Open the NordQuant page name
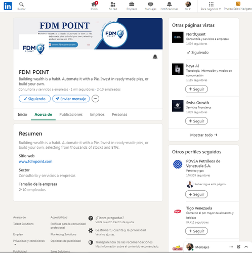Screen dimensions: 252x253 196,34
